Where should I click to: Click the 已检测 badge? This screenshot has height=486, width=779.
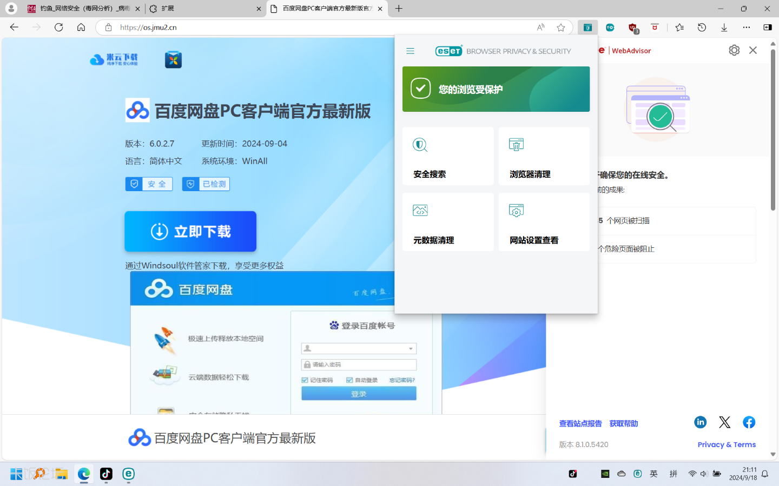(x=206, y=184)
